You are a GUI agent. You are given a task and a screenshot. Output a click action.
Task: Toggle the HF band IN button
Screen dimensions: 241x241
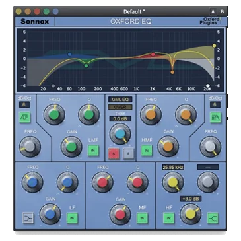coord(169,218)
